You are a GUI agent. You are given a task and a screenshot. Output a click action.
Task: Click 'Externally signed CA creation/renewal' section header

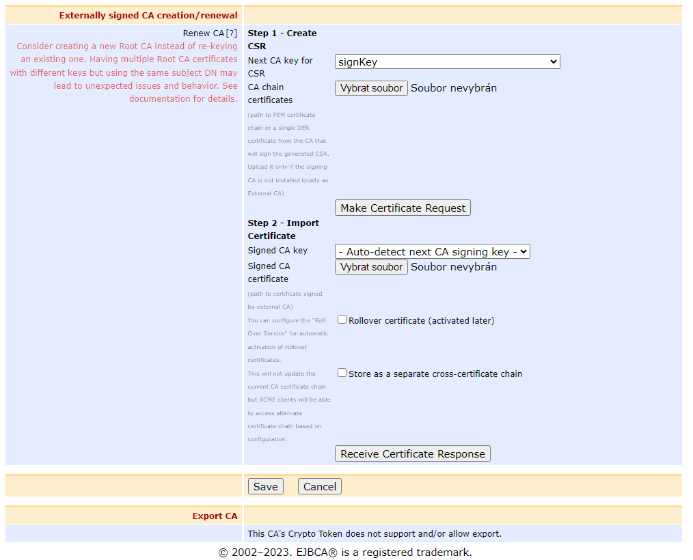click(148, 16)
